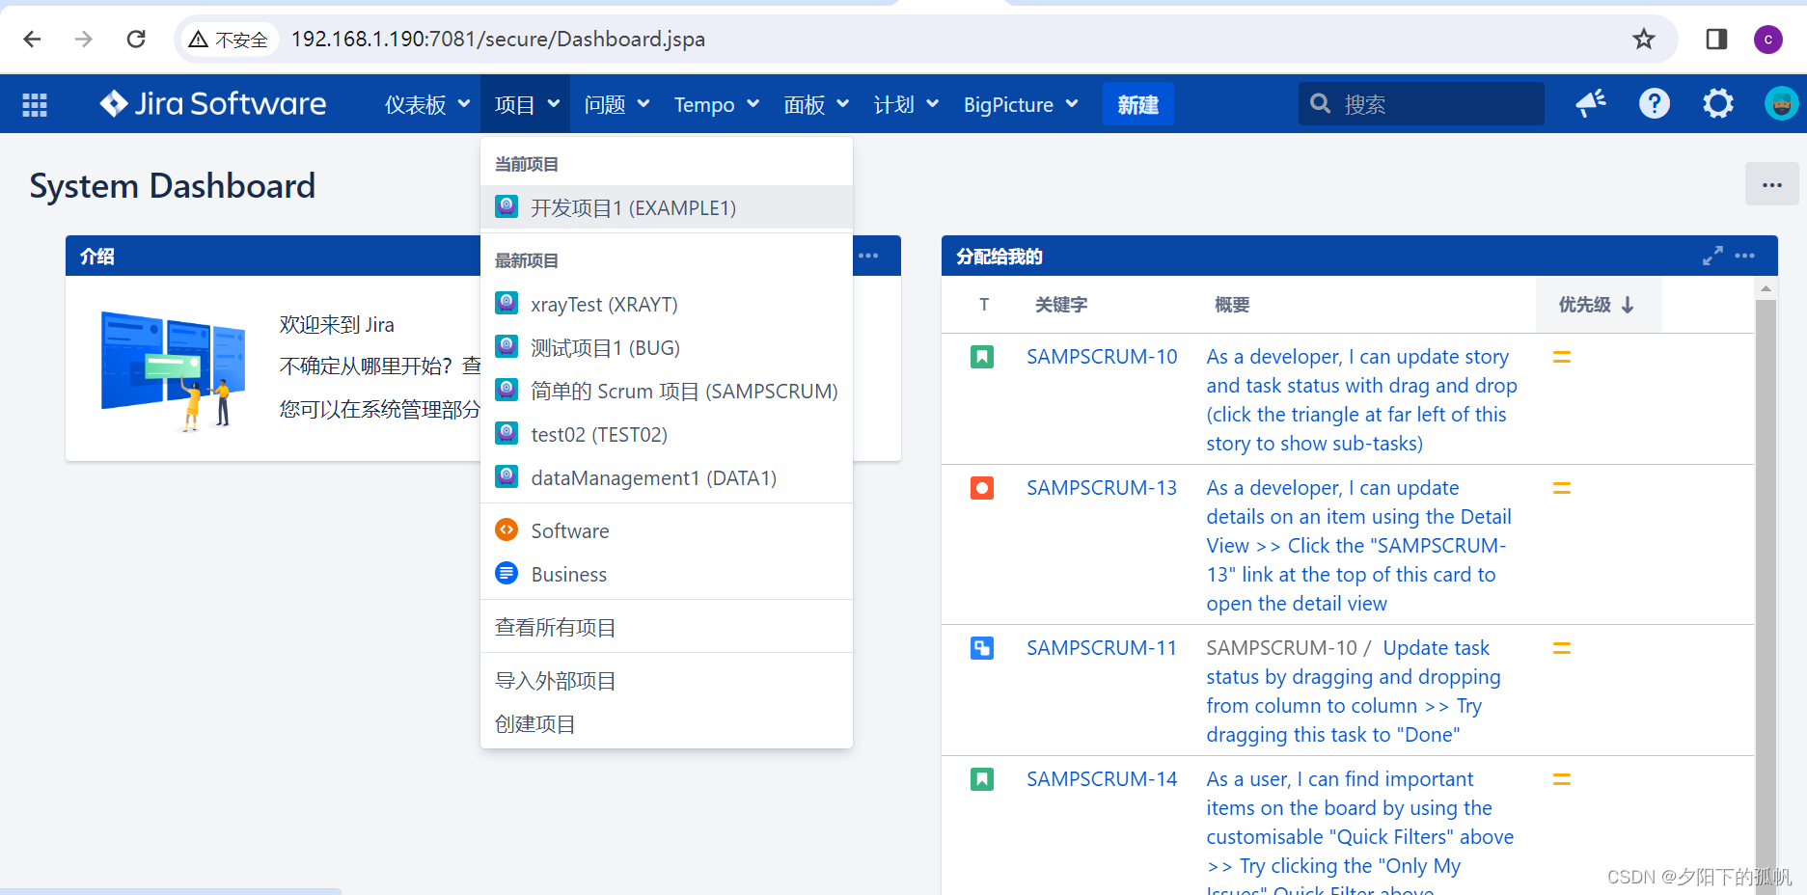
Task: Click the browser back arrow
Action: point(32,39)
